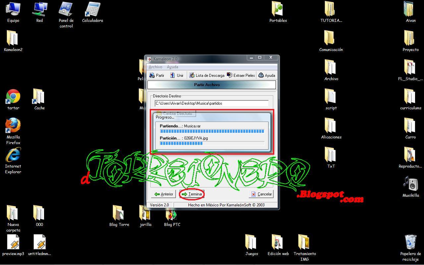Select the Comunicación folder
This screenshot has height=265, width=424.
click(x=331, y=41)
